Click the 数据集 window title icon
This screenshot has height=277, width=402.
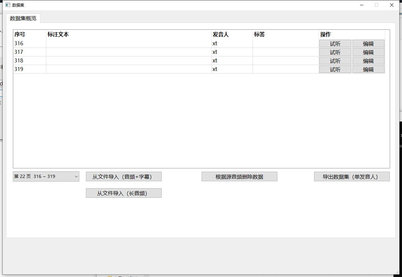coord(8,5)
